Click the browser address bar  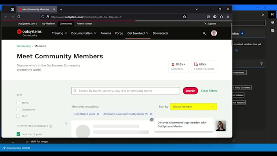[113, 17]
